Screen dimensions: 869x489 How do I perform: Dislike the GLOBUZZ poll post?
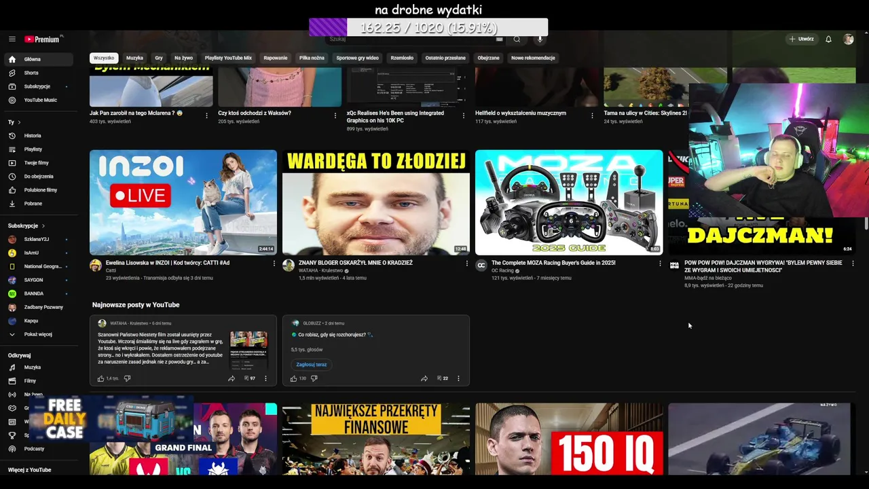(x=314, y=378)
